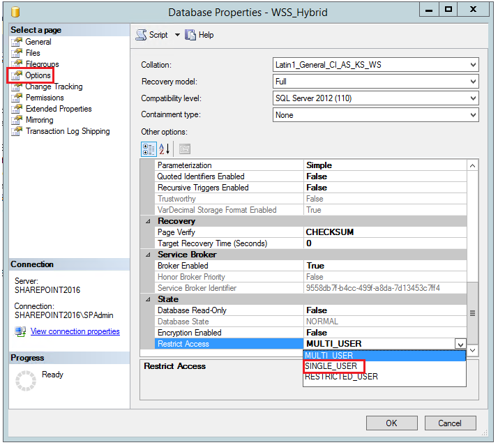498x445 pixels.
Task: Select the Encryption Enabled row
Action: coord(310,333)
